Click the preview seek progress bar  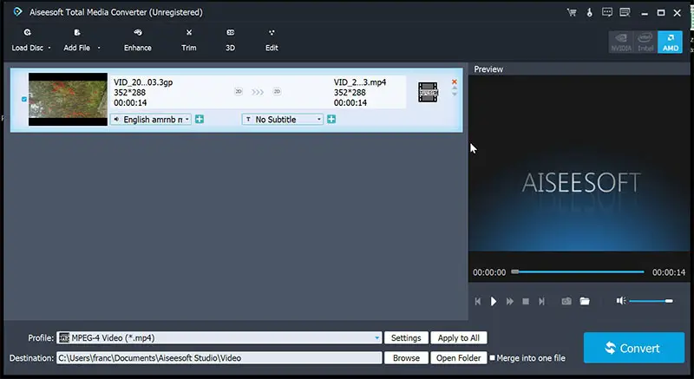[578, 272]
